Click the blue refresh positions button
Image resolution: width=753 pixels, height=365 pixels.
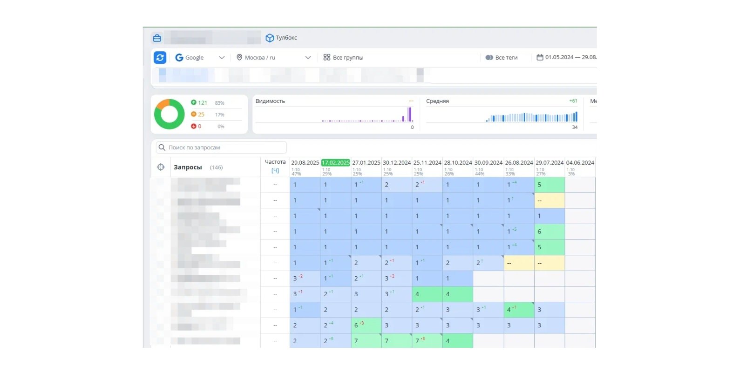coord(160,58)
